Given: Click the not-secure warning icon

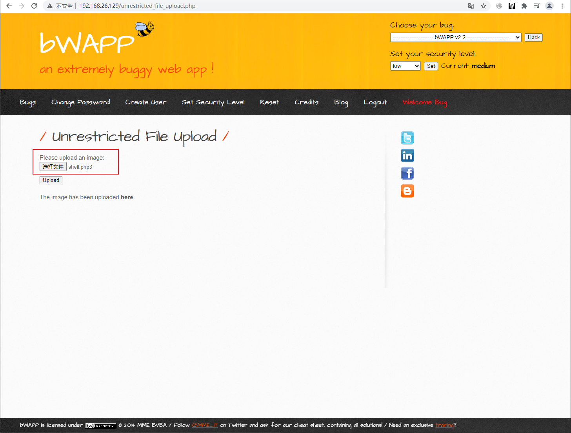Looking at the screenshot, I should coord(50,6).
